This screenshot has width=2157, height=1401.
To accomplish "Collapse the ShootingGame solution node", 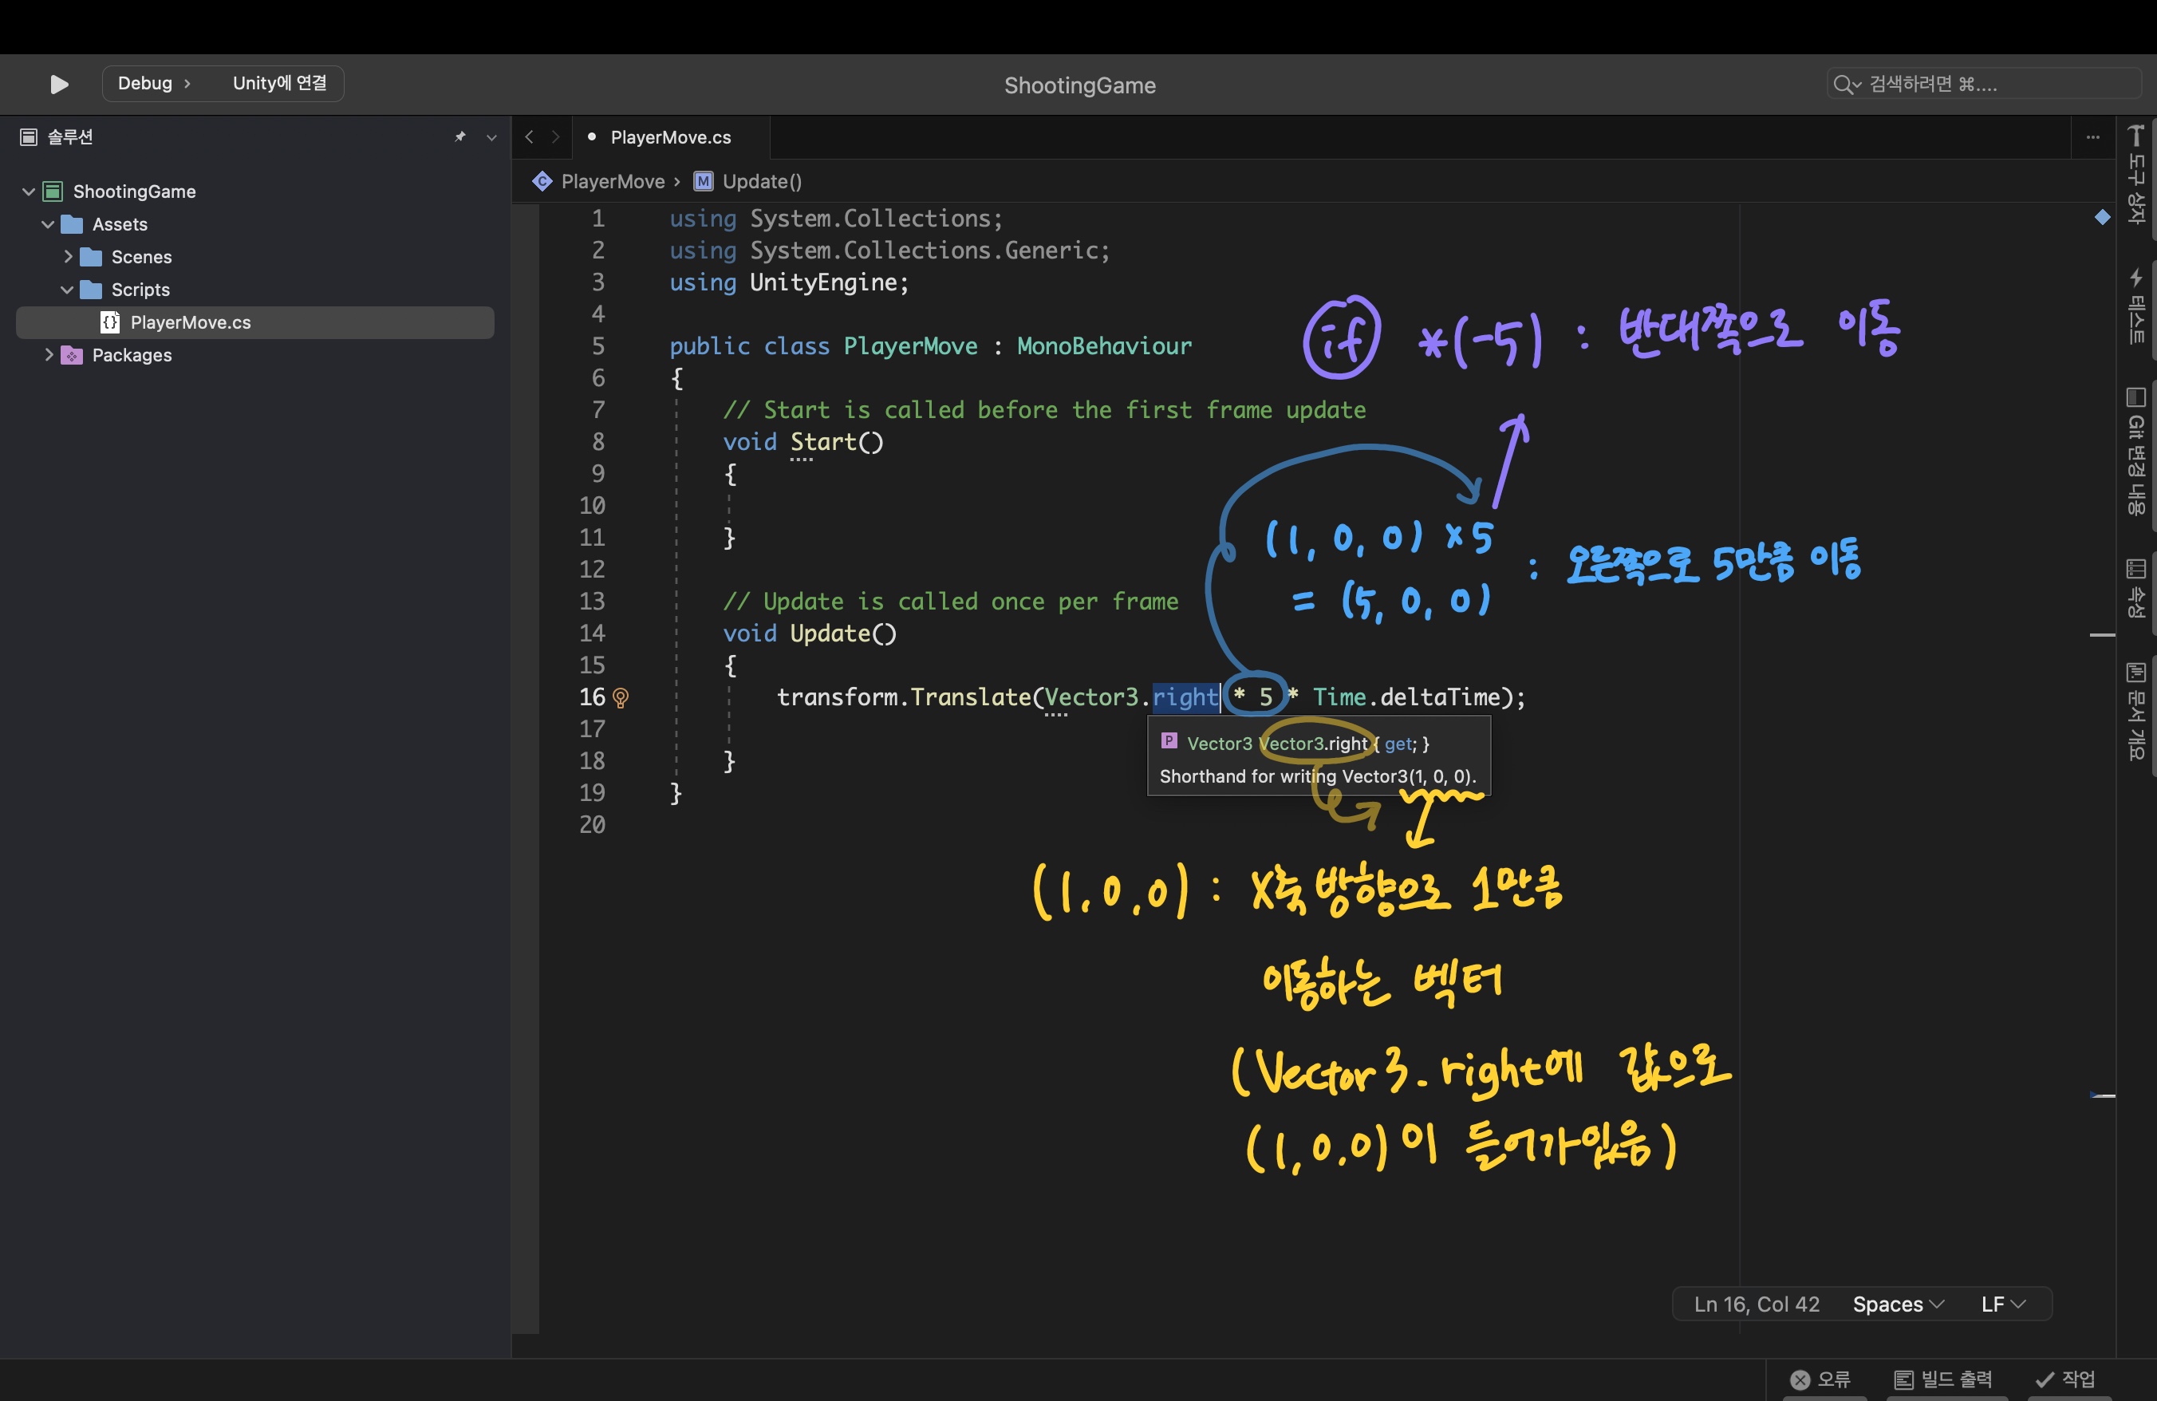I will [x=28, y=191].
